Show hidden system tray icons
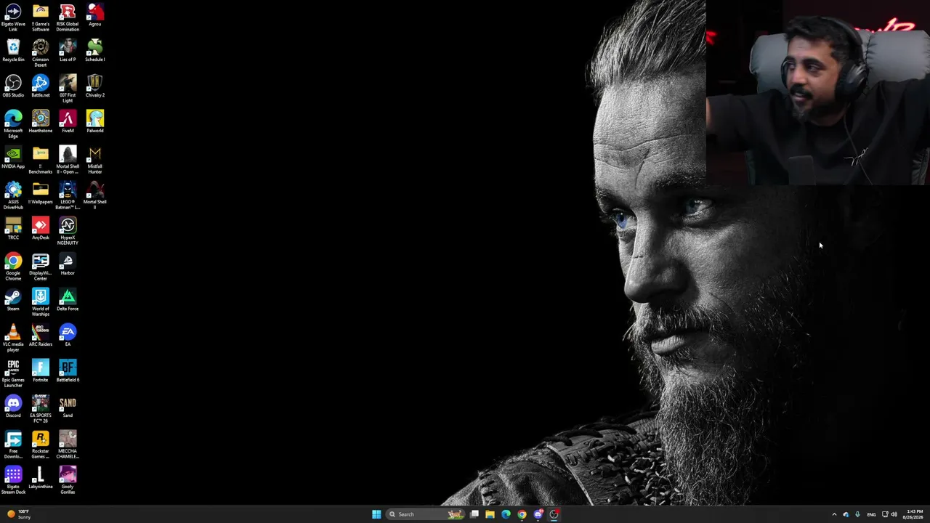Image resolution: width=930 pixels, height=523 pixels. coord(834,514)
